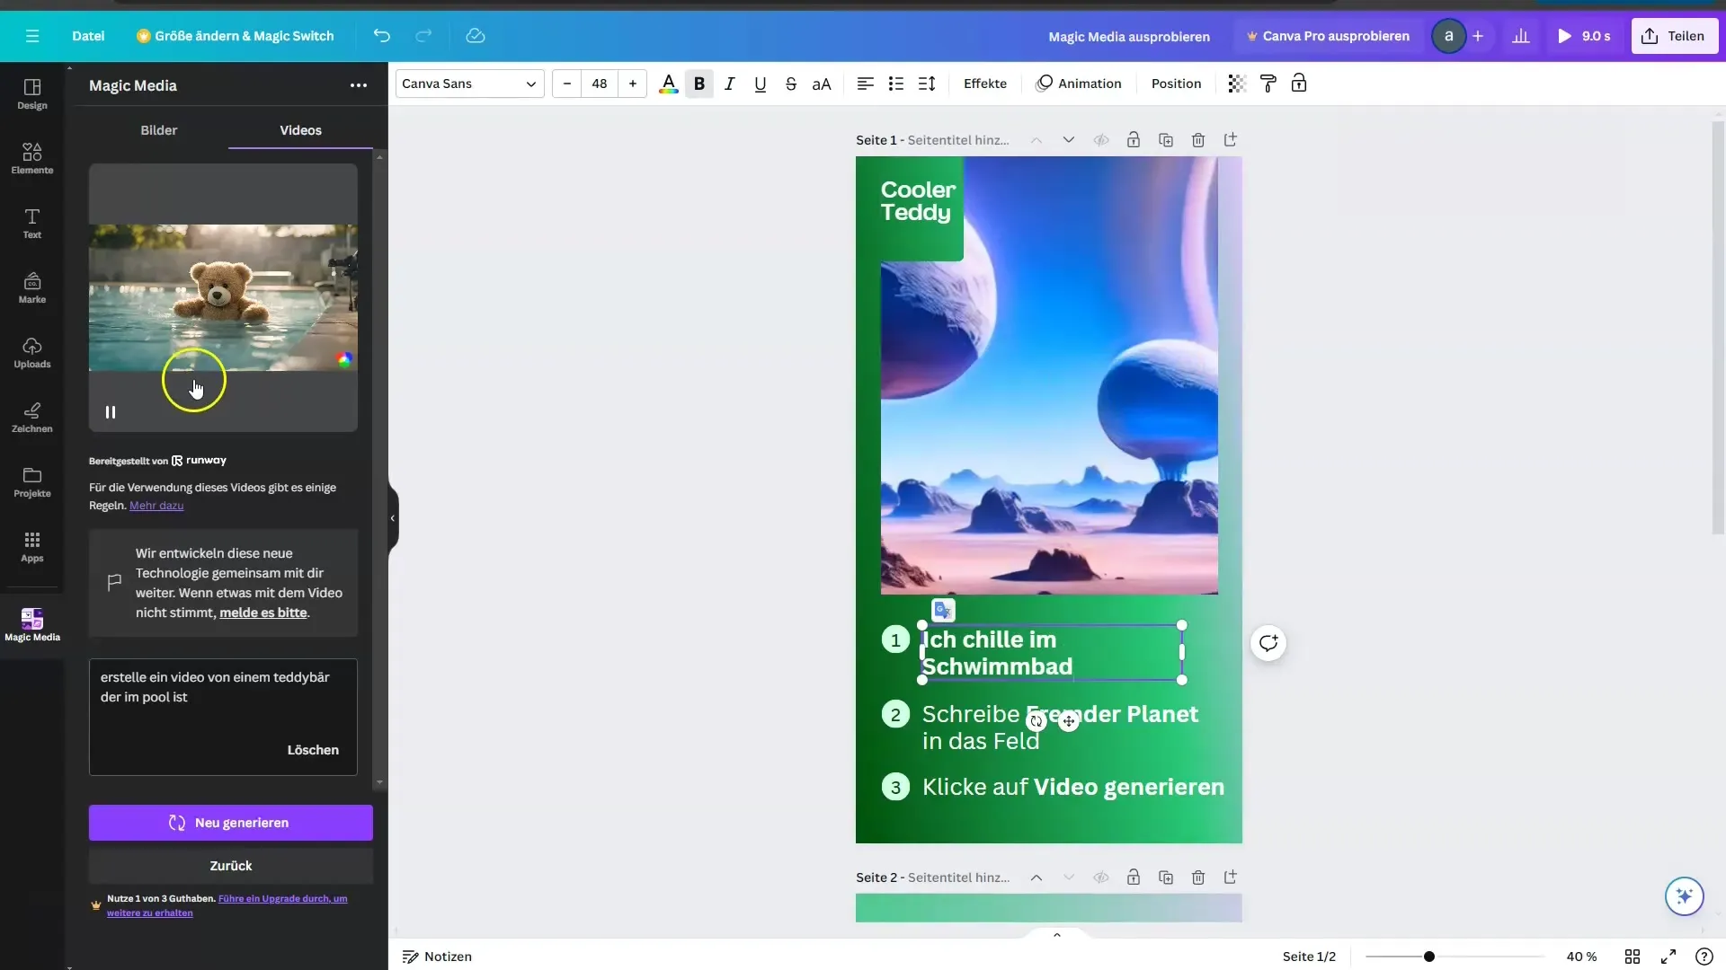Click the Magic Media panel icon
1726x970 pixels.
[32, 622]
